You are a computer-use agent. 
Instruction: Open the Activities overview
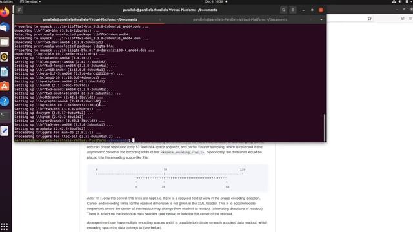(6, 1)
